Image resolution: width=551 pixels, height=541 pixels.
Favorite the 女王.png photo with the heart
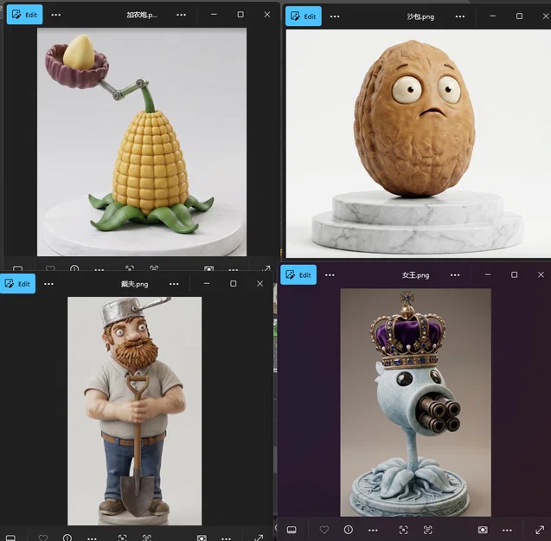(x=324, y=530)
